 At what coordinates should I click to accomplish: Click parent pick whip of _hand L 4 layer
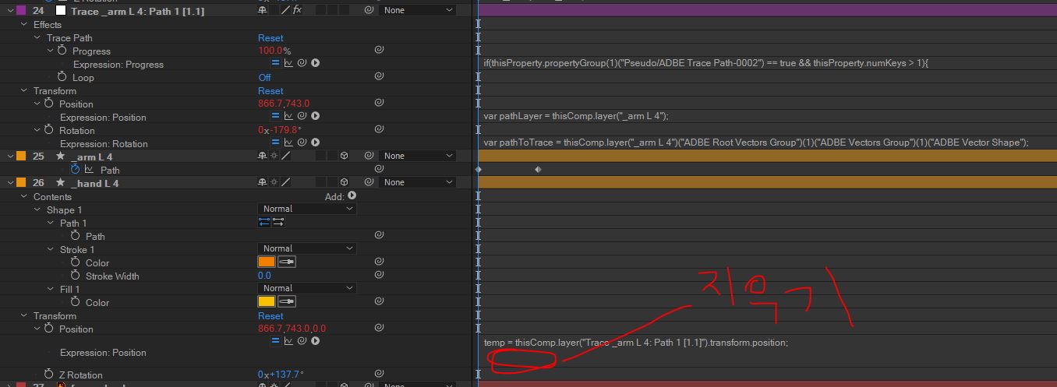click(369, 182)
